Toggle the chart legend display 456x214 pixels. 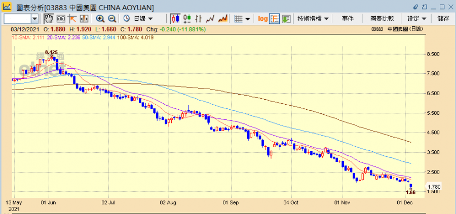pos(274,19)
